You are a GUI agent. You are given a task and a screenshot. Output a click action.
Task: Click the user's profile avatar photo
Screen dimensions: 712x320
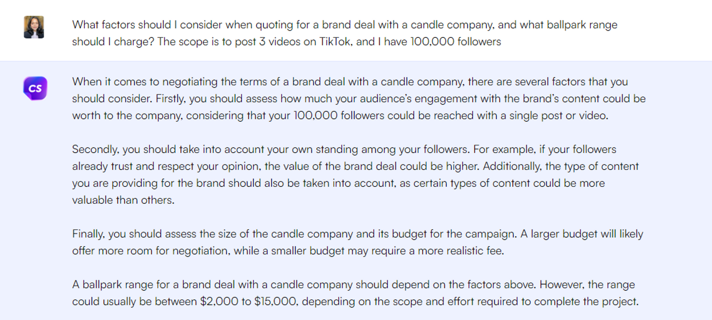(x=34, y=27)
